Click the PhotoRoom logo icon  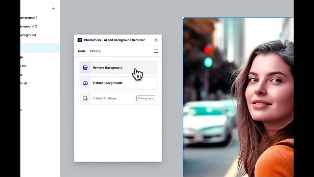coord(80,40)
